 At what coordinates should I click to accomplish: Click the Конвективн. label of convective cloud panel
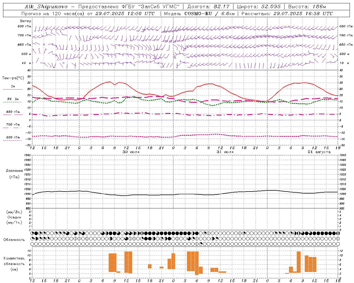tap(14, 258)
